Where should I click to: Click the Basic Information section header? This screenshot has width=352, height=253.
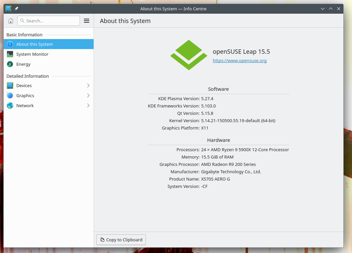pos(24,35)
